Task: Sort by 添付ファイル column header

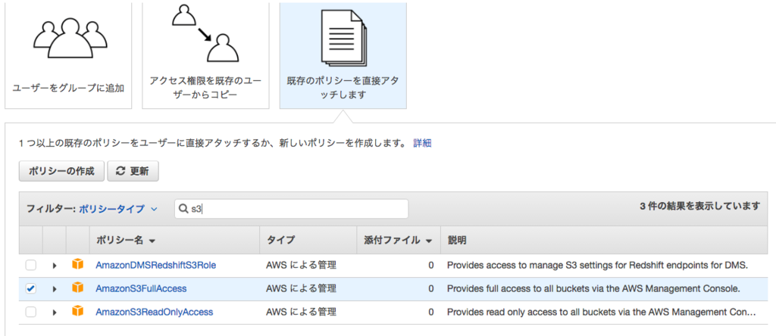Action: pos(398,240)
